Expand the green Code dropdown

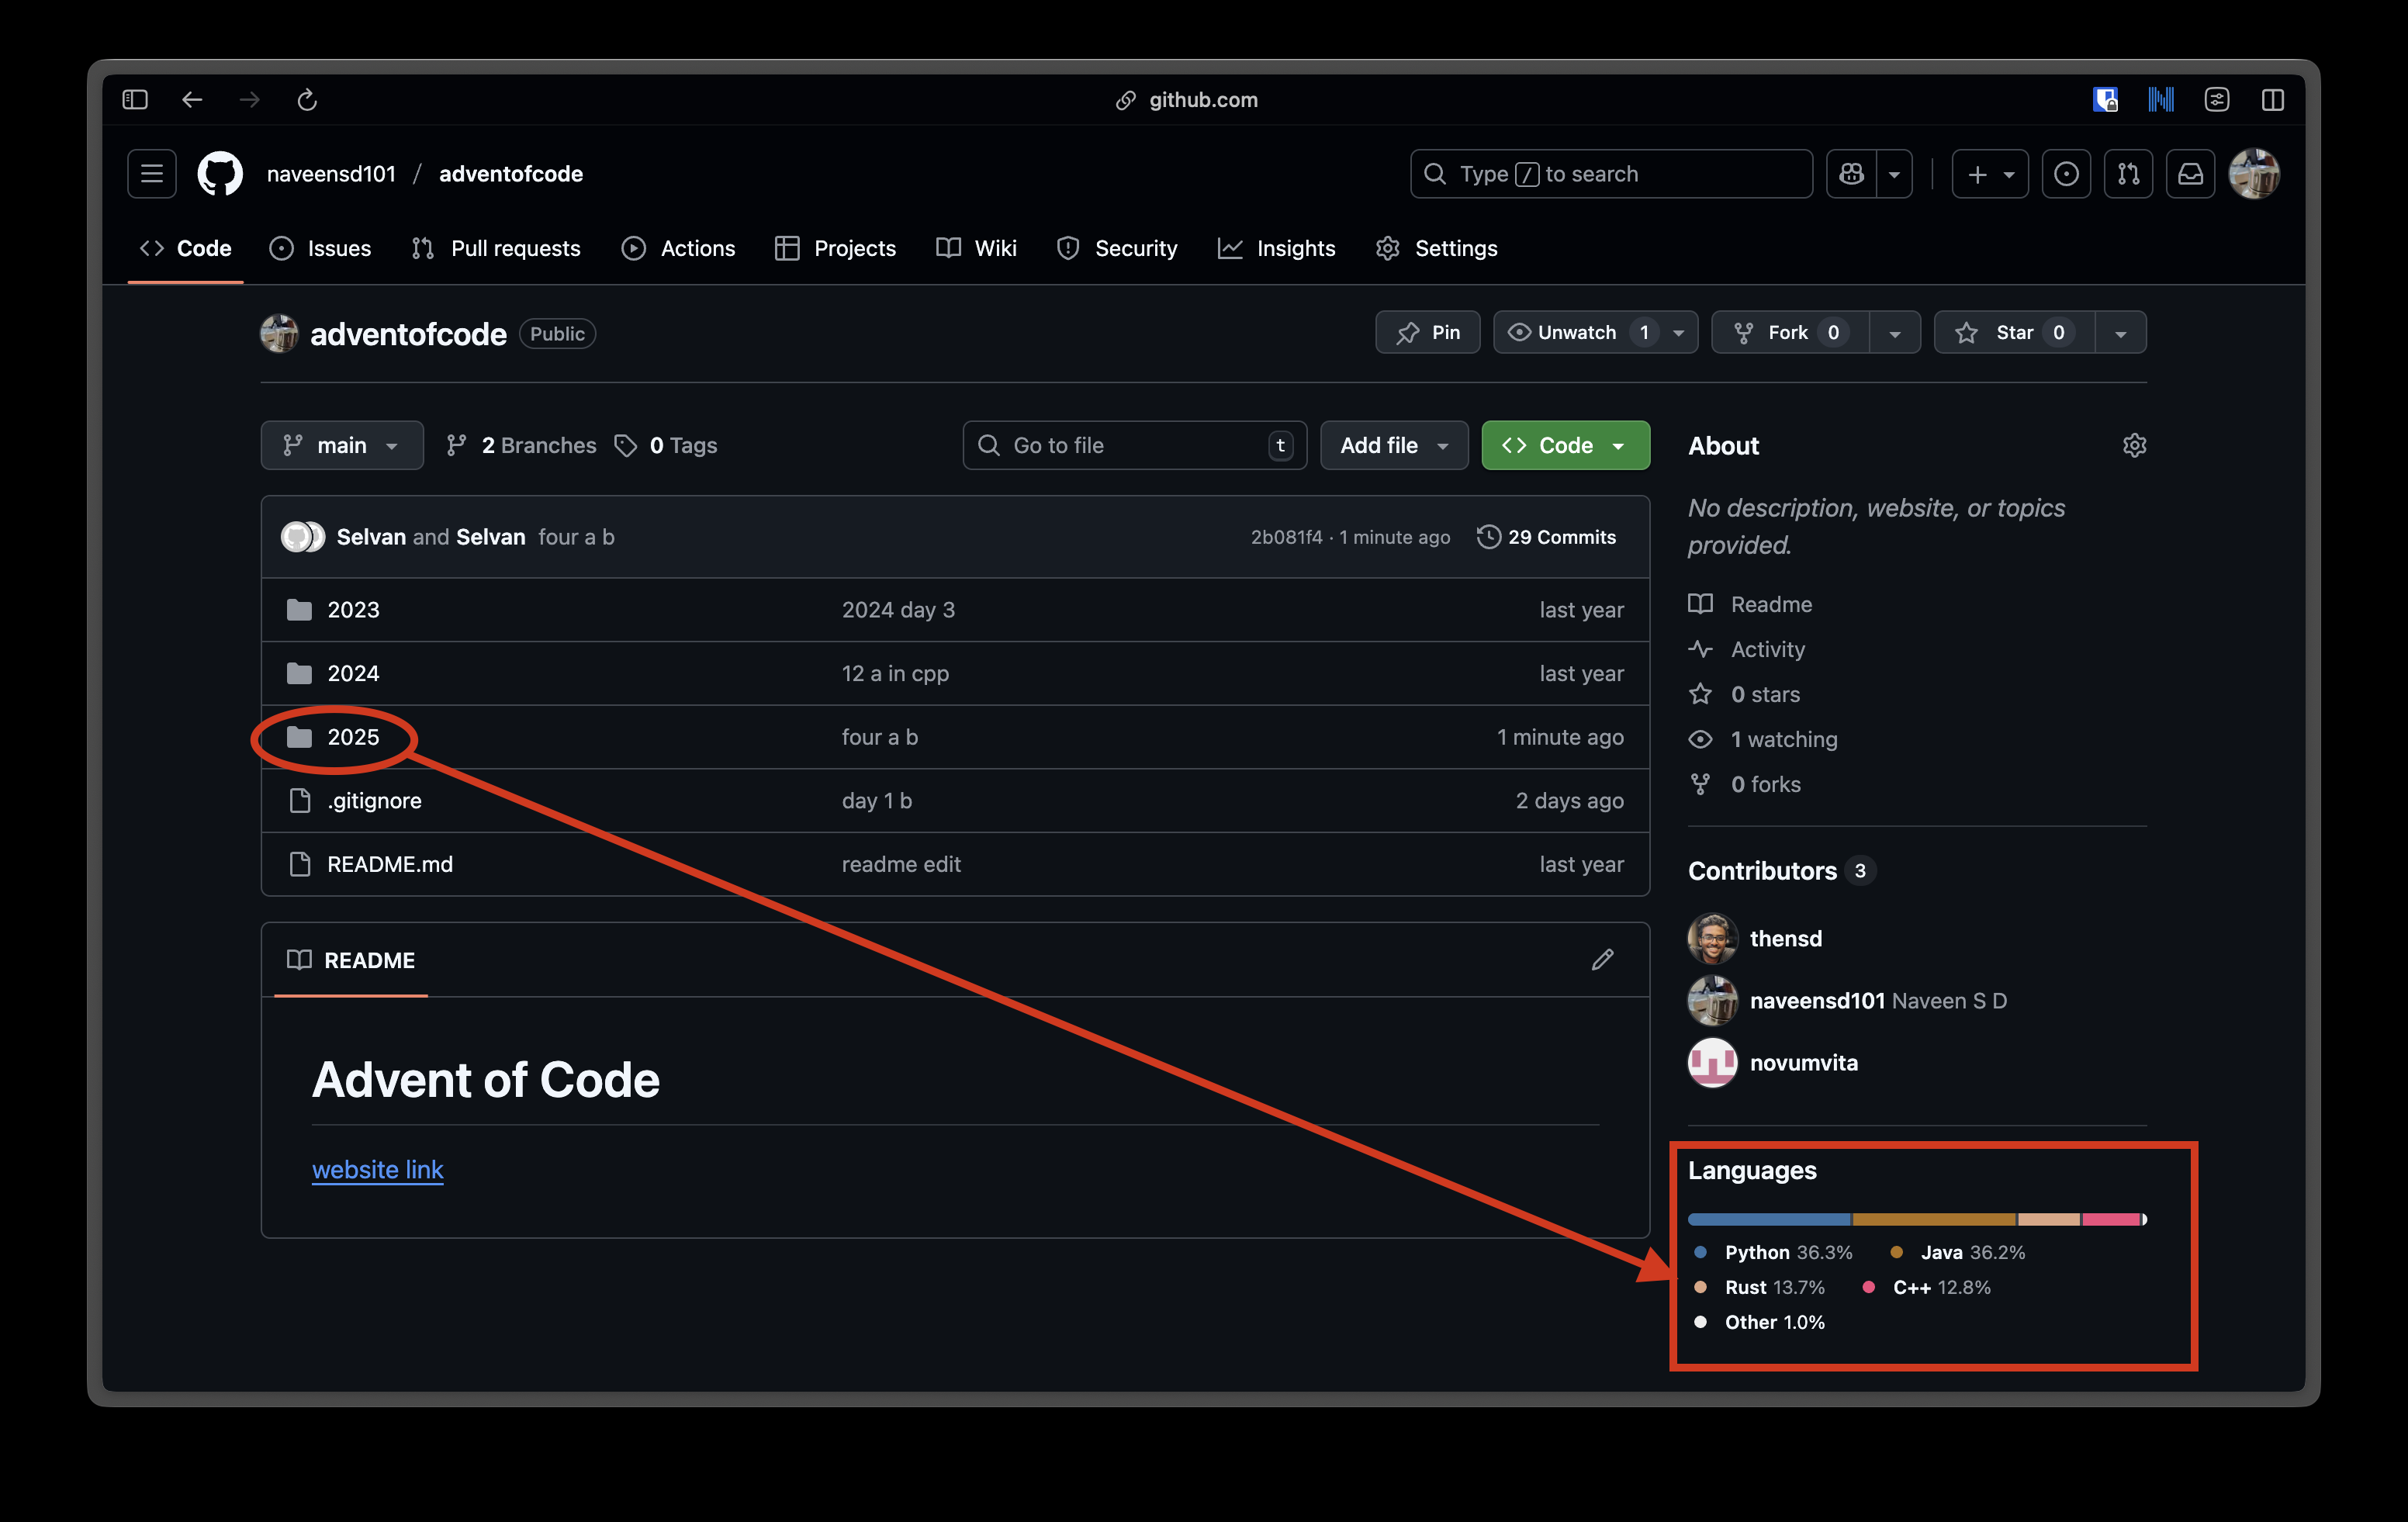(1565, 446)
